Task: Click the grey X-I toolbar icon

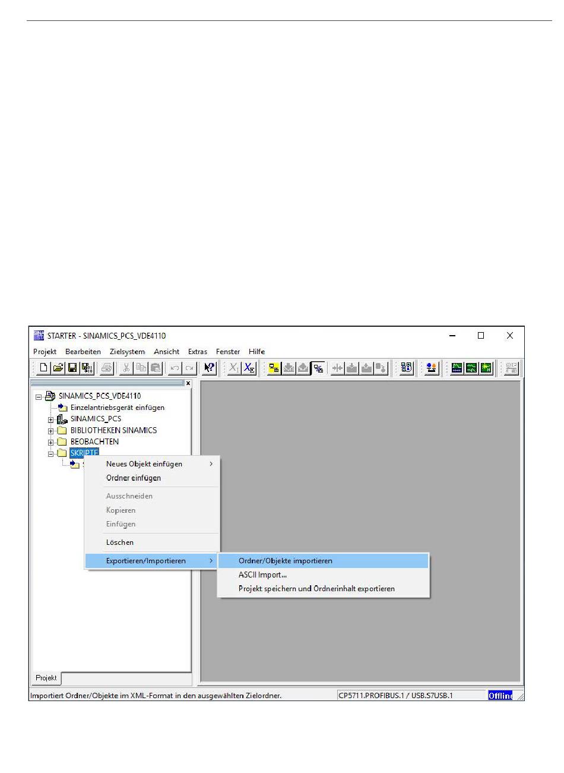Action: 235,368
